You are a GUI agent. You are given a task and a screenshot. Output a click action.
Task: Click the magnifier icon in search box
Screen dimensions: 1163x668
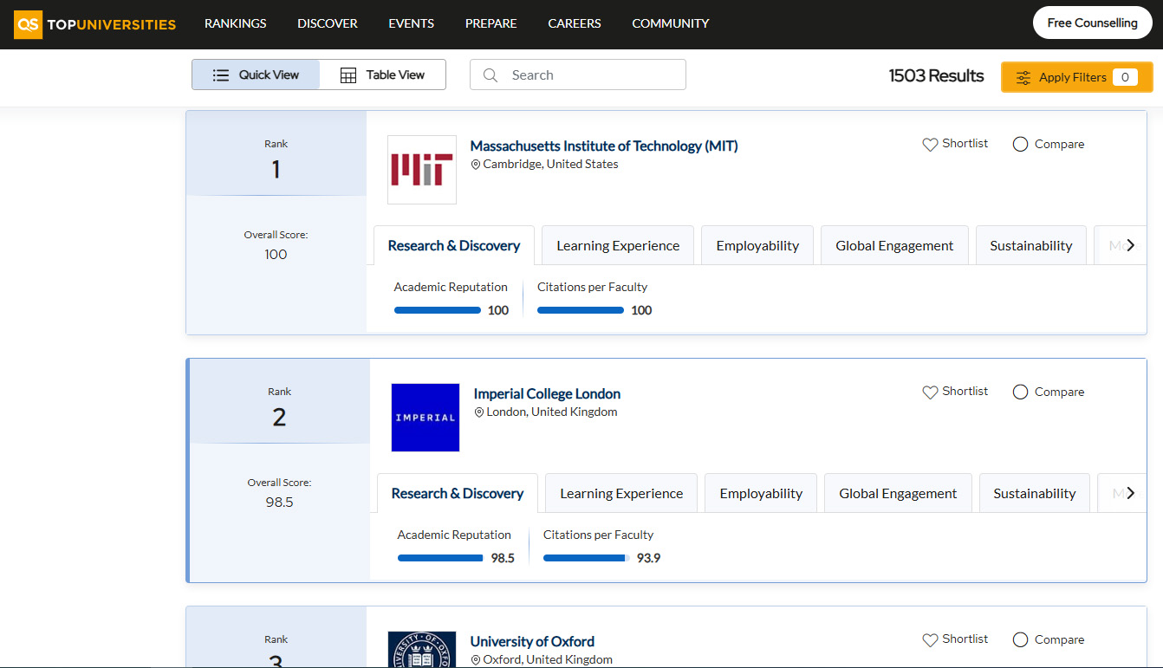pos(491,75)
